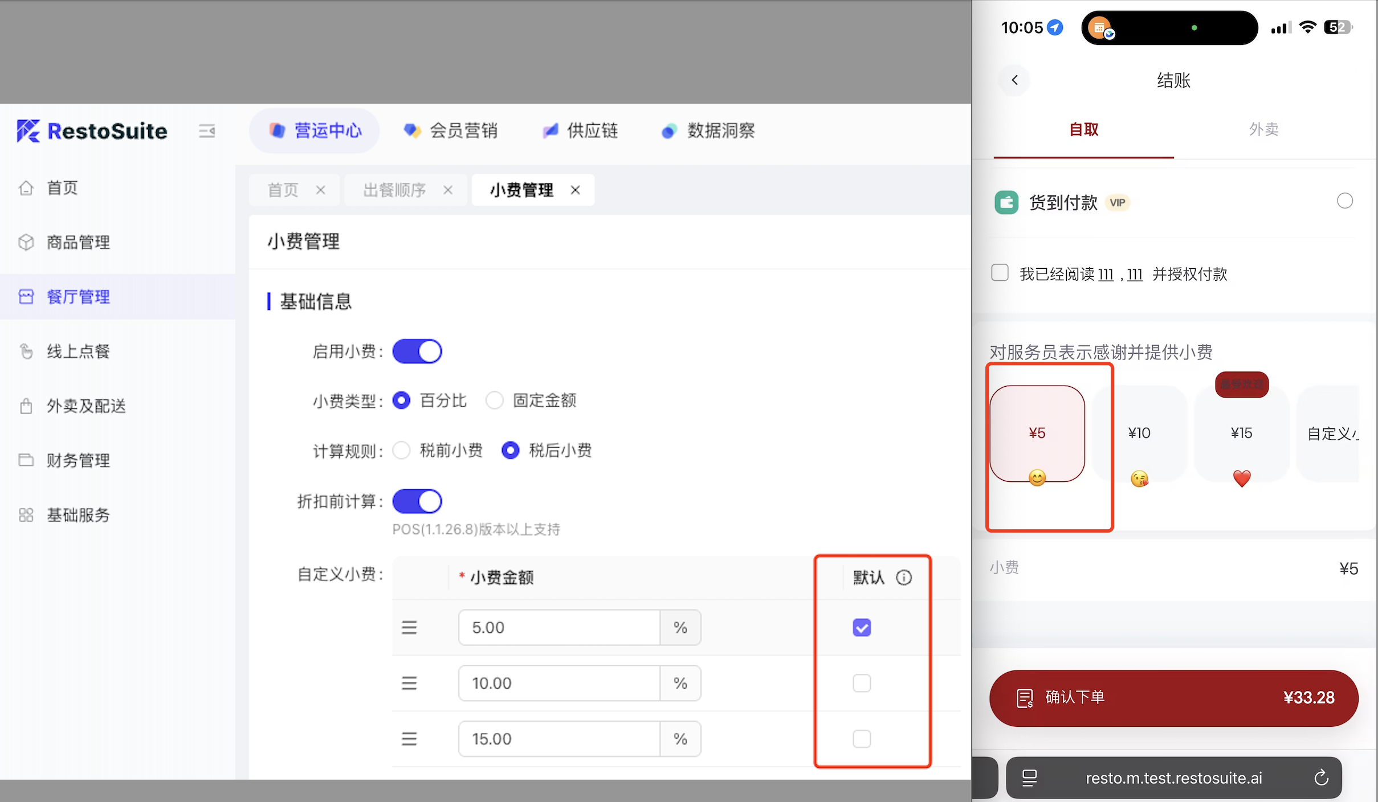This screenshot has width=1378, height=802.
Task: Tap the browser reload icon
Action: coord(1321,778)
